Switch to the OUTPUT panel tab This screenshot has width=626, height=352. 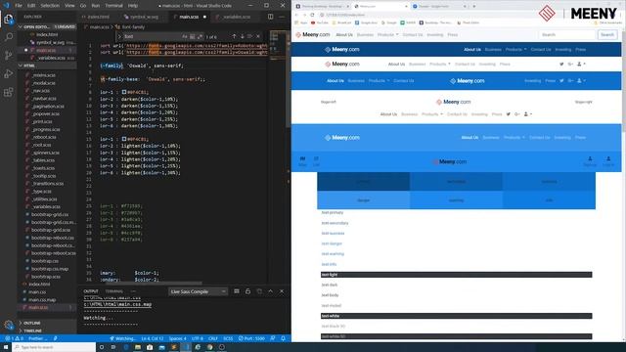coord(91,291)
